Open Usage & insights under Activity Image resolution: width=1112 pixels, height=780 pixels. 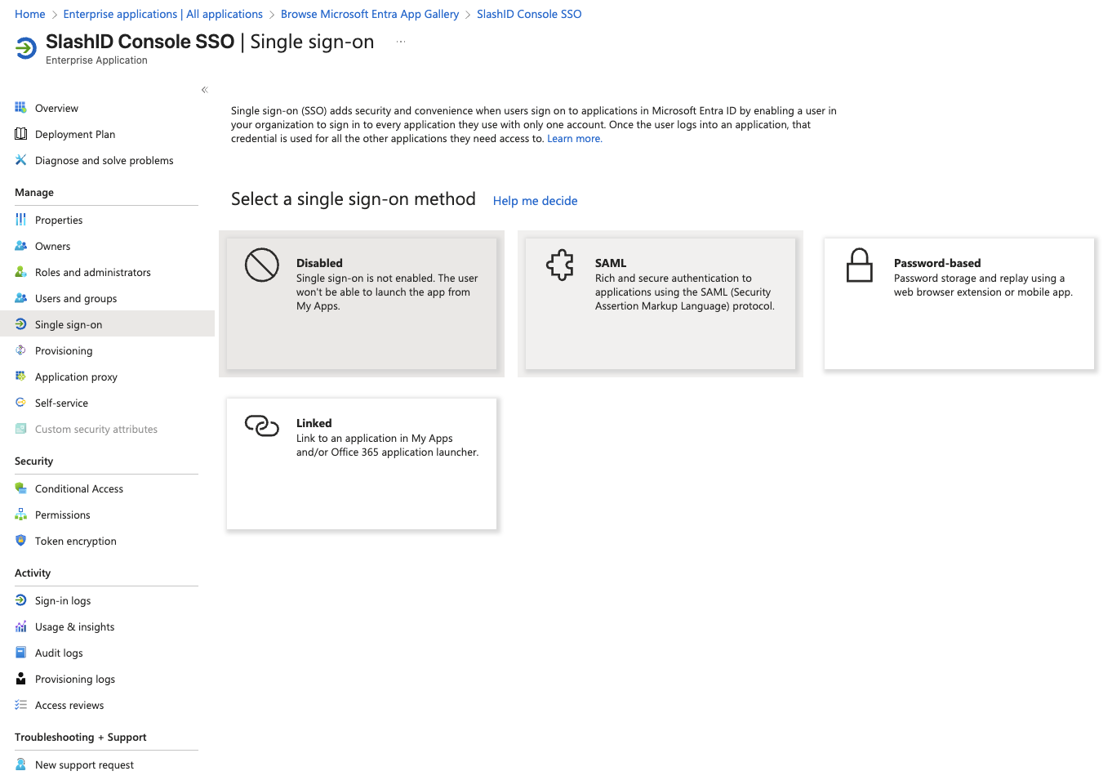coord(74,626)
